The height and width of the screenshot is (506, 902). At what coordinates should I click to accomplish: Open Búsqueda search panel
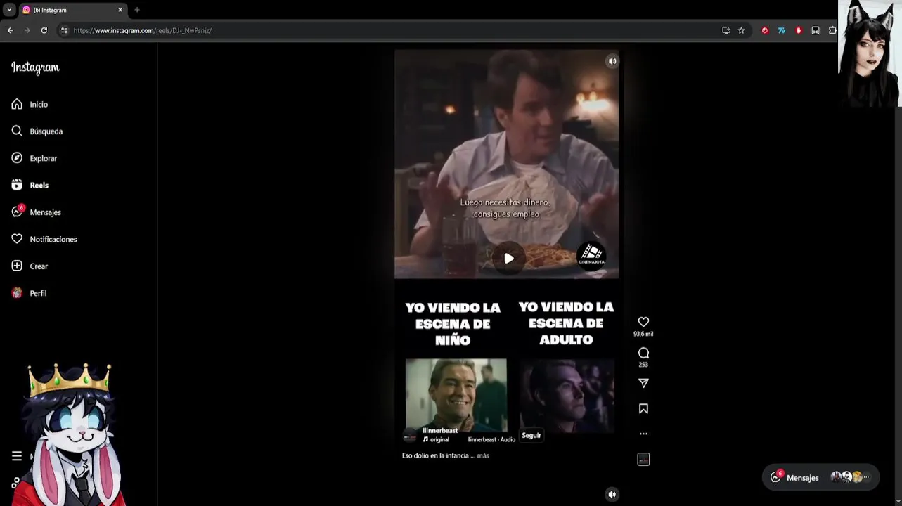tap(37, 131)
